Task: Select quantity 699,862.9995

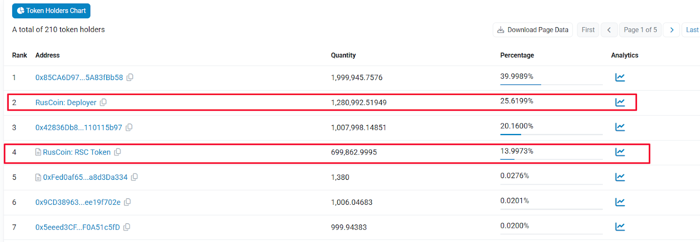Action: [354, 152]
